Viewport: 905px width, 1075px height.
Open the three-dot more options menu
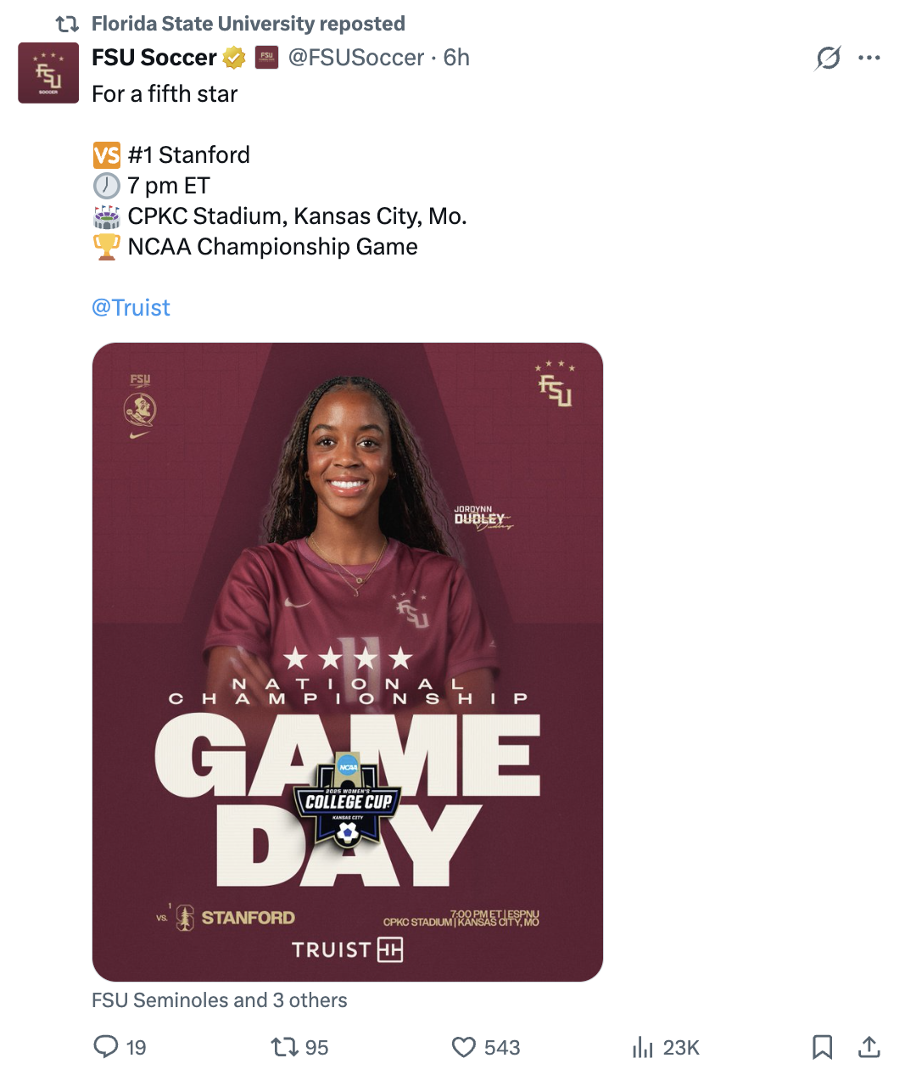(869, 58)
